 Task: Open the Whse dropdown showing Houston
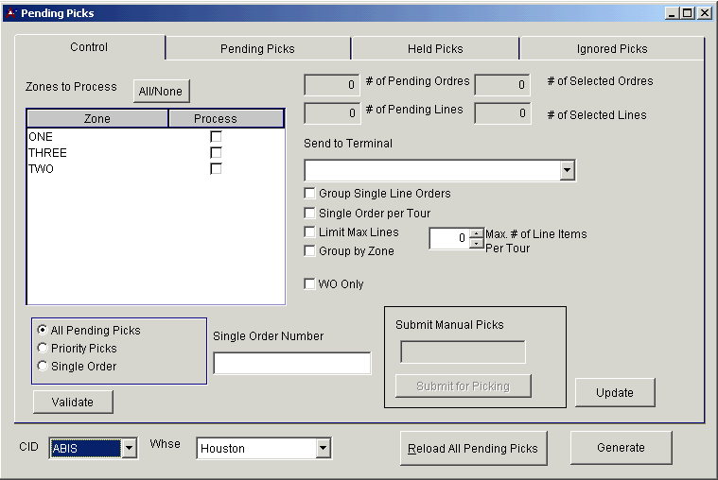(323, 449)
